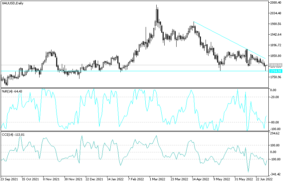Click the 15 Oct 2021 date label
286x183 pixels.
coord(30,179)
